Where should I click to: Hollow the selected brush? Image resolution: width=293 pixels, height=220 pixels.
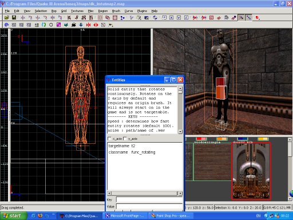tap(115, 18)
